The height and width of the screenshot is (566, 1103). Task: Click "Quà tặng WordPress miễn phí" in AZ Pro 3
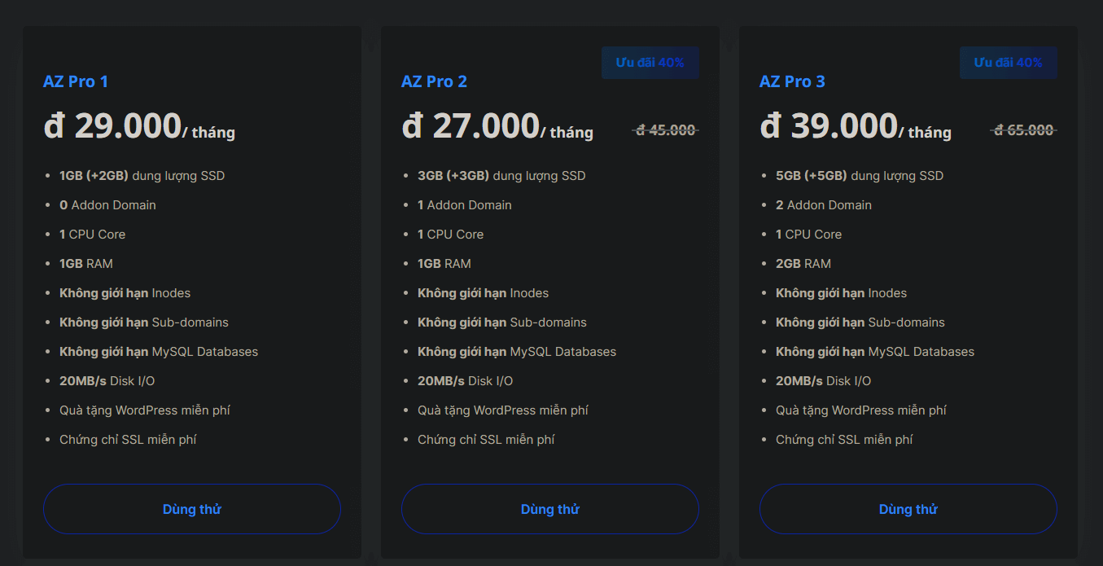click(861, 410)
